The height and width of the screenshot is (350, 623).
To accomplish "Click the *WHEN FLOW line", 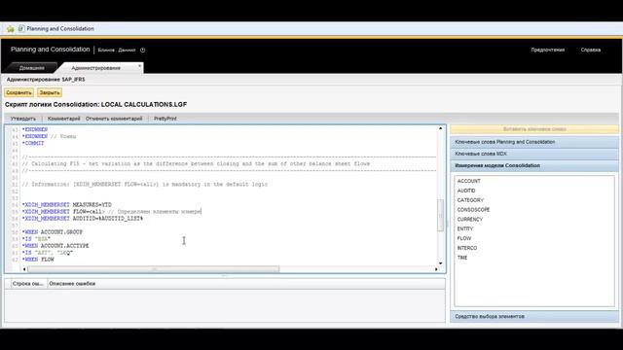I will [x=38, y=260].
